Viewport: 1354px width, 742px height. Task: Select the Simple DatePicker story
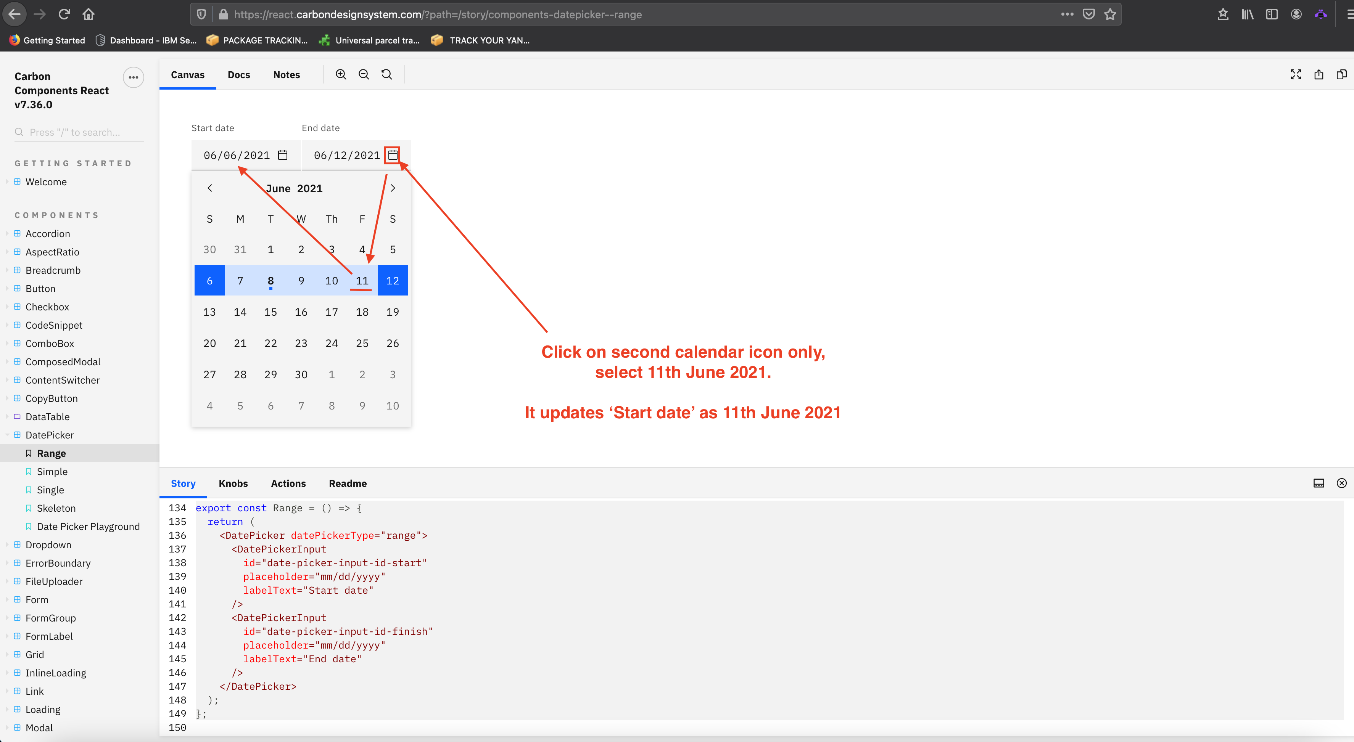point(52,471)
